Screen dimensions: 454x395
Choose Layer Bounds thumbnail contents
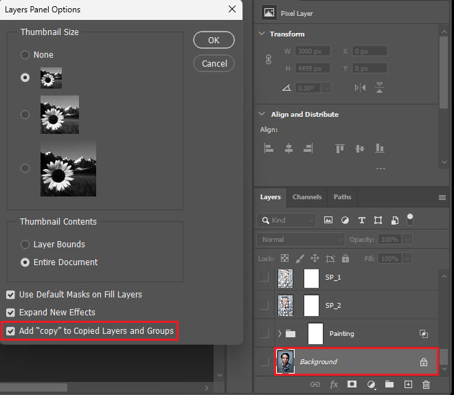(x=25, y=245)
